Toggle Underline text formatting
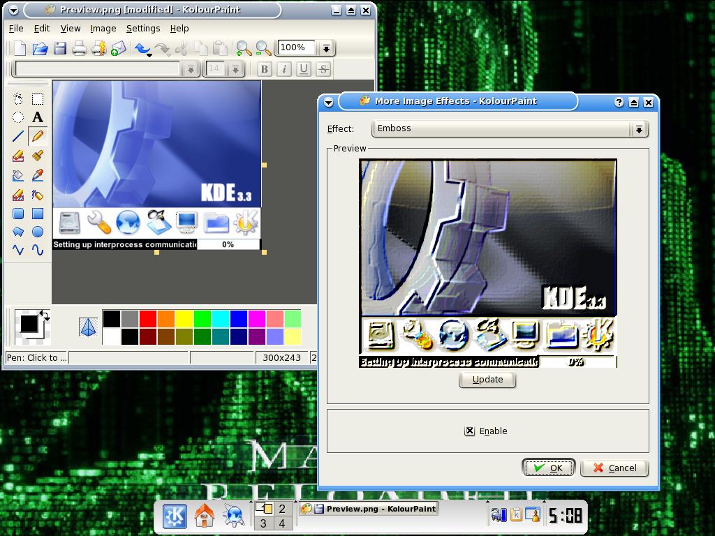This screenshot has height=536, width=715. 304,69
